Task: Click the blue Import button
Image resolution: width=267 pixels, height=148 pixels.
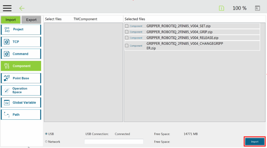Action: [255, 141]
